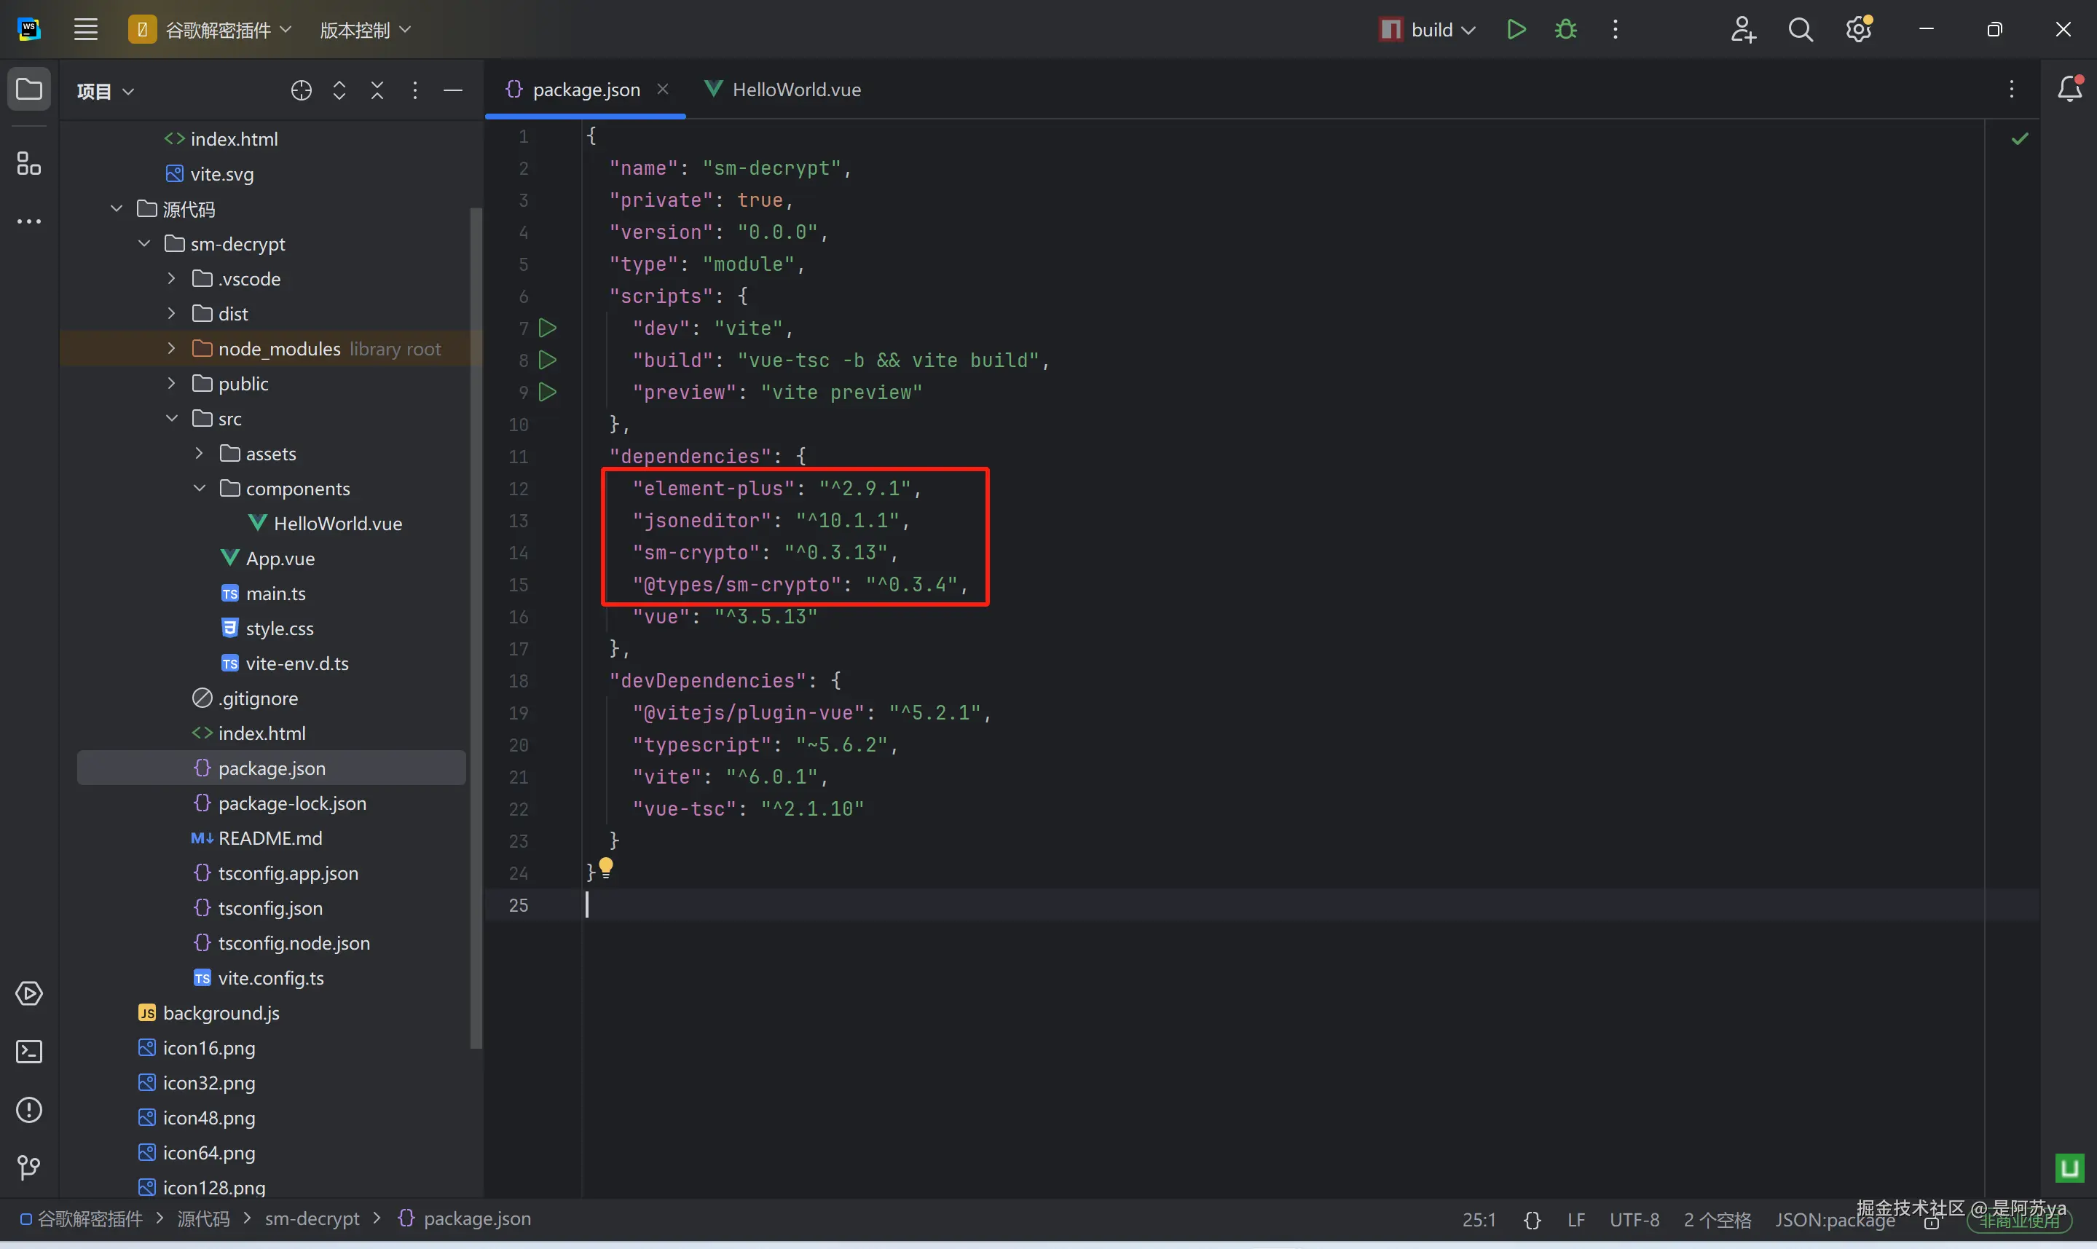Run the "dev" script from the gutter
Viewport: 2097px width, 1249px height.
point(548,328)
